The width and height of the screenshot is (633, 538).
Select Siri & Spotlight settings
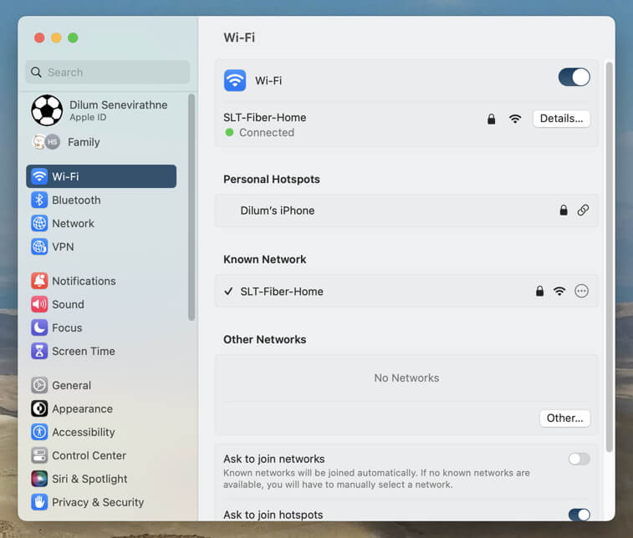click(x=101, y=480)
